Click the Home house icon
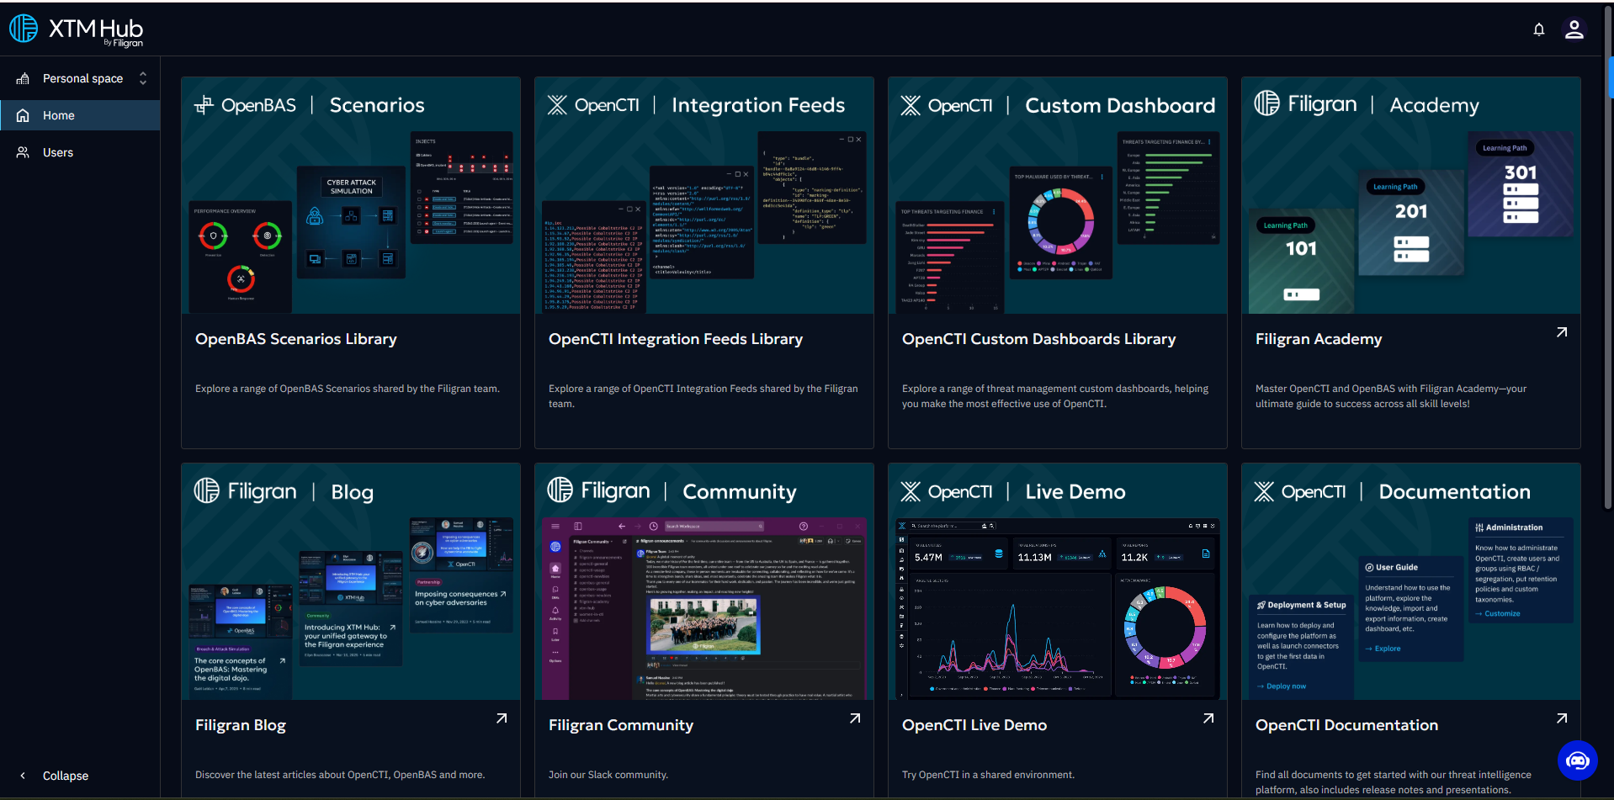Screen dimensions: 1614x800 (23, 115)
